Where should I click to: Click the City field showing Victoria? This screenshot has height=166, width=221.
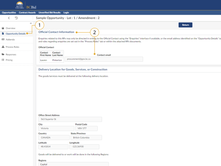click(56, 128)
